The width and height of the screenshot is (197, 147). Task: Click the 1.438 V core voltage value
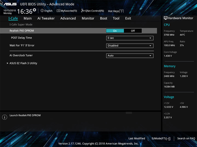tap(168, 56)
